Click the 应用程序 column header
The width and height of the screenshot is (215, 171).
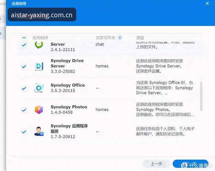pyautogui.click(x=40, y=38)
